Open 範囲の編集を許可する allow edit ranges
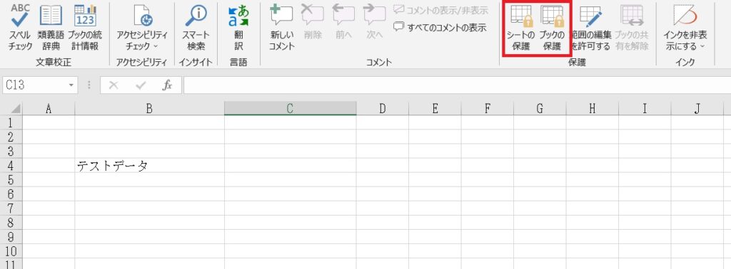 coord(590,28)
